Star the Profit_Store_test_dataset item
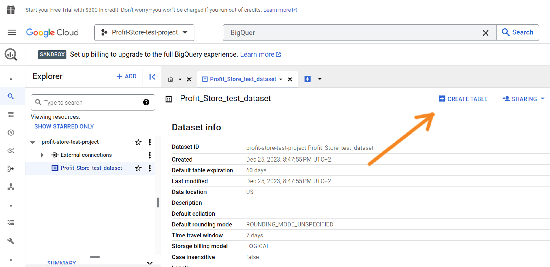This screenshot has height=267, width=550. (138, 168)
